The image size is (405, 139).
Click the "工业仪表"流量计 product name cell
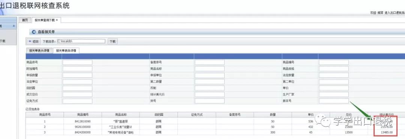[121, 127]
